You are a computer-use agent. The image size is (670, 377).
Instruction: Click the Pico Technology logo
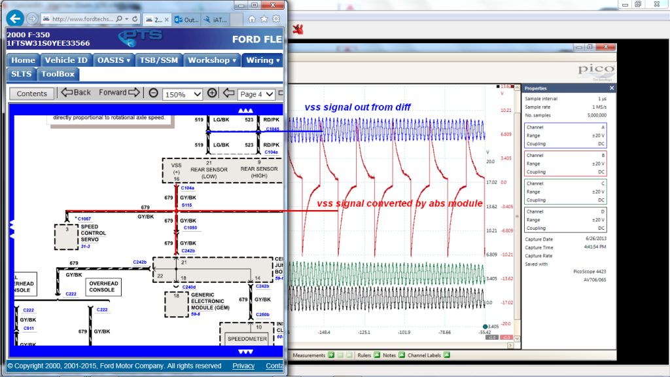595,72
